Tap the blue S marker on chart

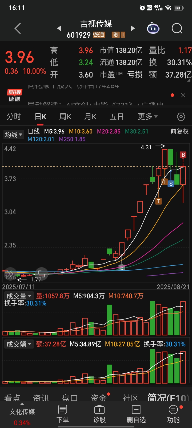coord(171,184)
